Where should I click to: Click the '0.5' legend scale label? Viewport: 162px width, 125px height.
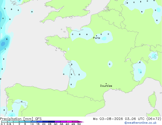[9, 124]
